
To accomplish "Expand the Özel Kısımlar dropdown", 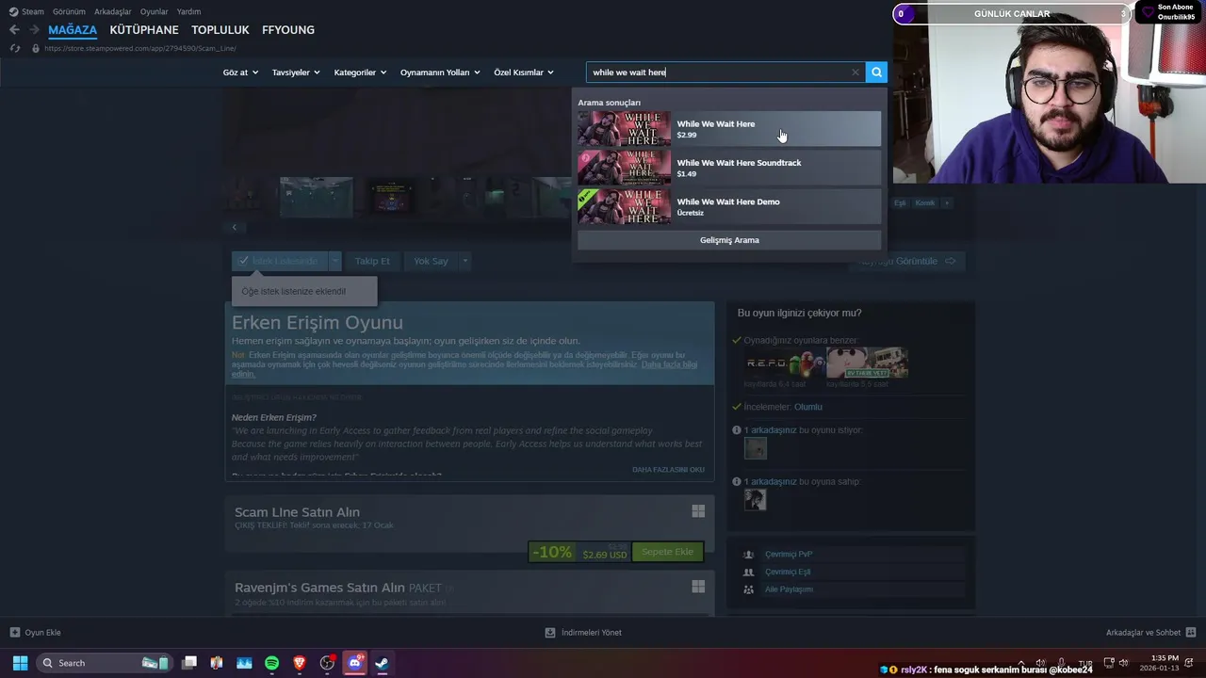I will pyautogui.click(x=524, y=73).
